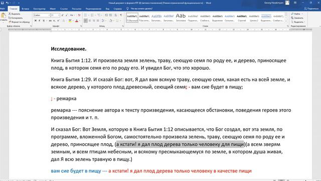Increase indent icon in paragraph group
Viewport: 321px width, 181px height.
click(111, 15)
